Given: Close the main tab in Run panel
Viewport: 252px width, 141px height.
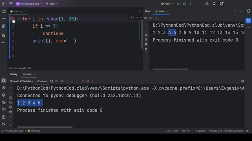Looking at the screenshot, I should (167, 11).
